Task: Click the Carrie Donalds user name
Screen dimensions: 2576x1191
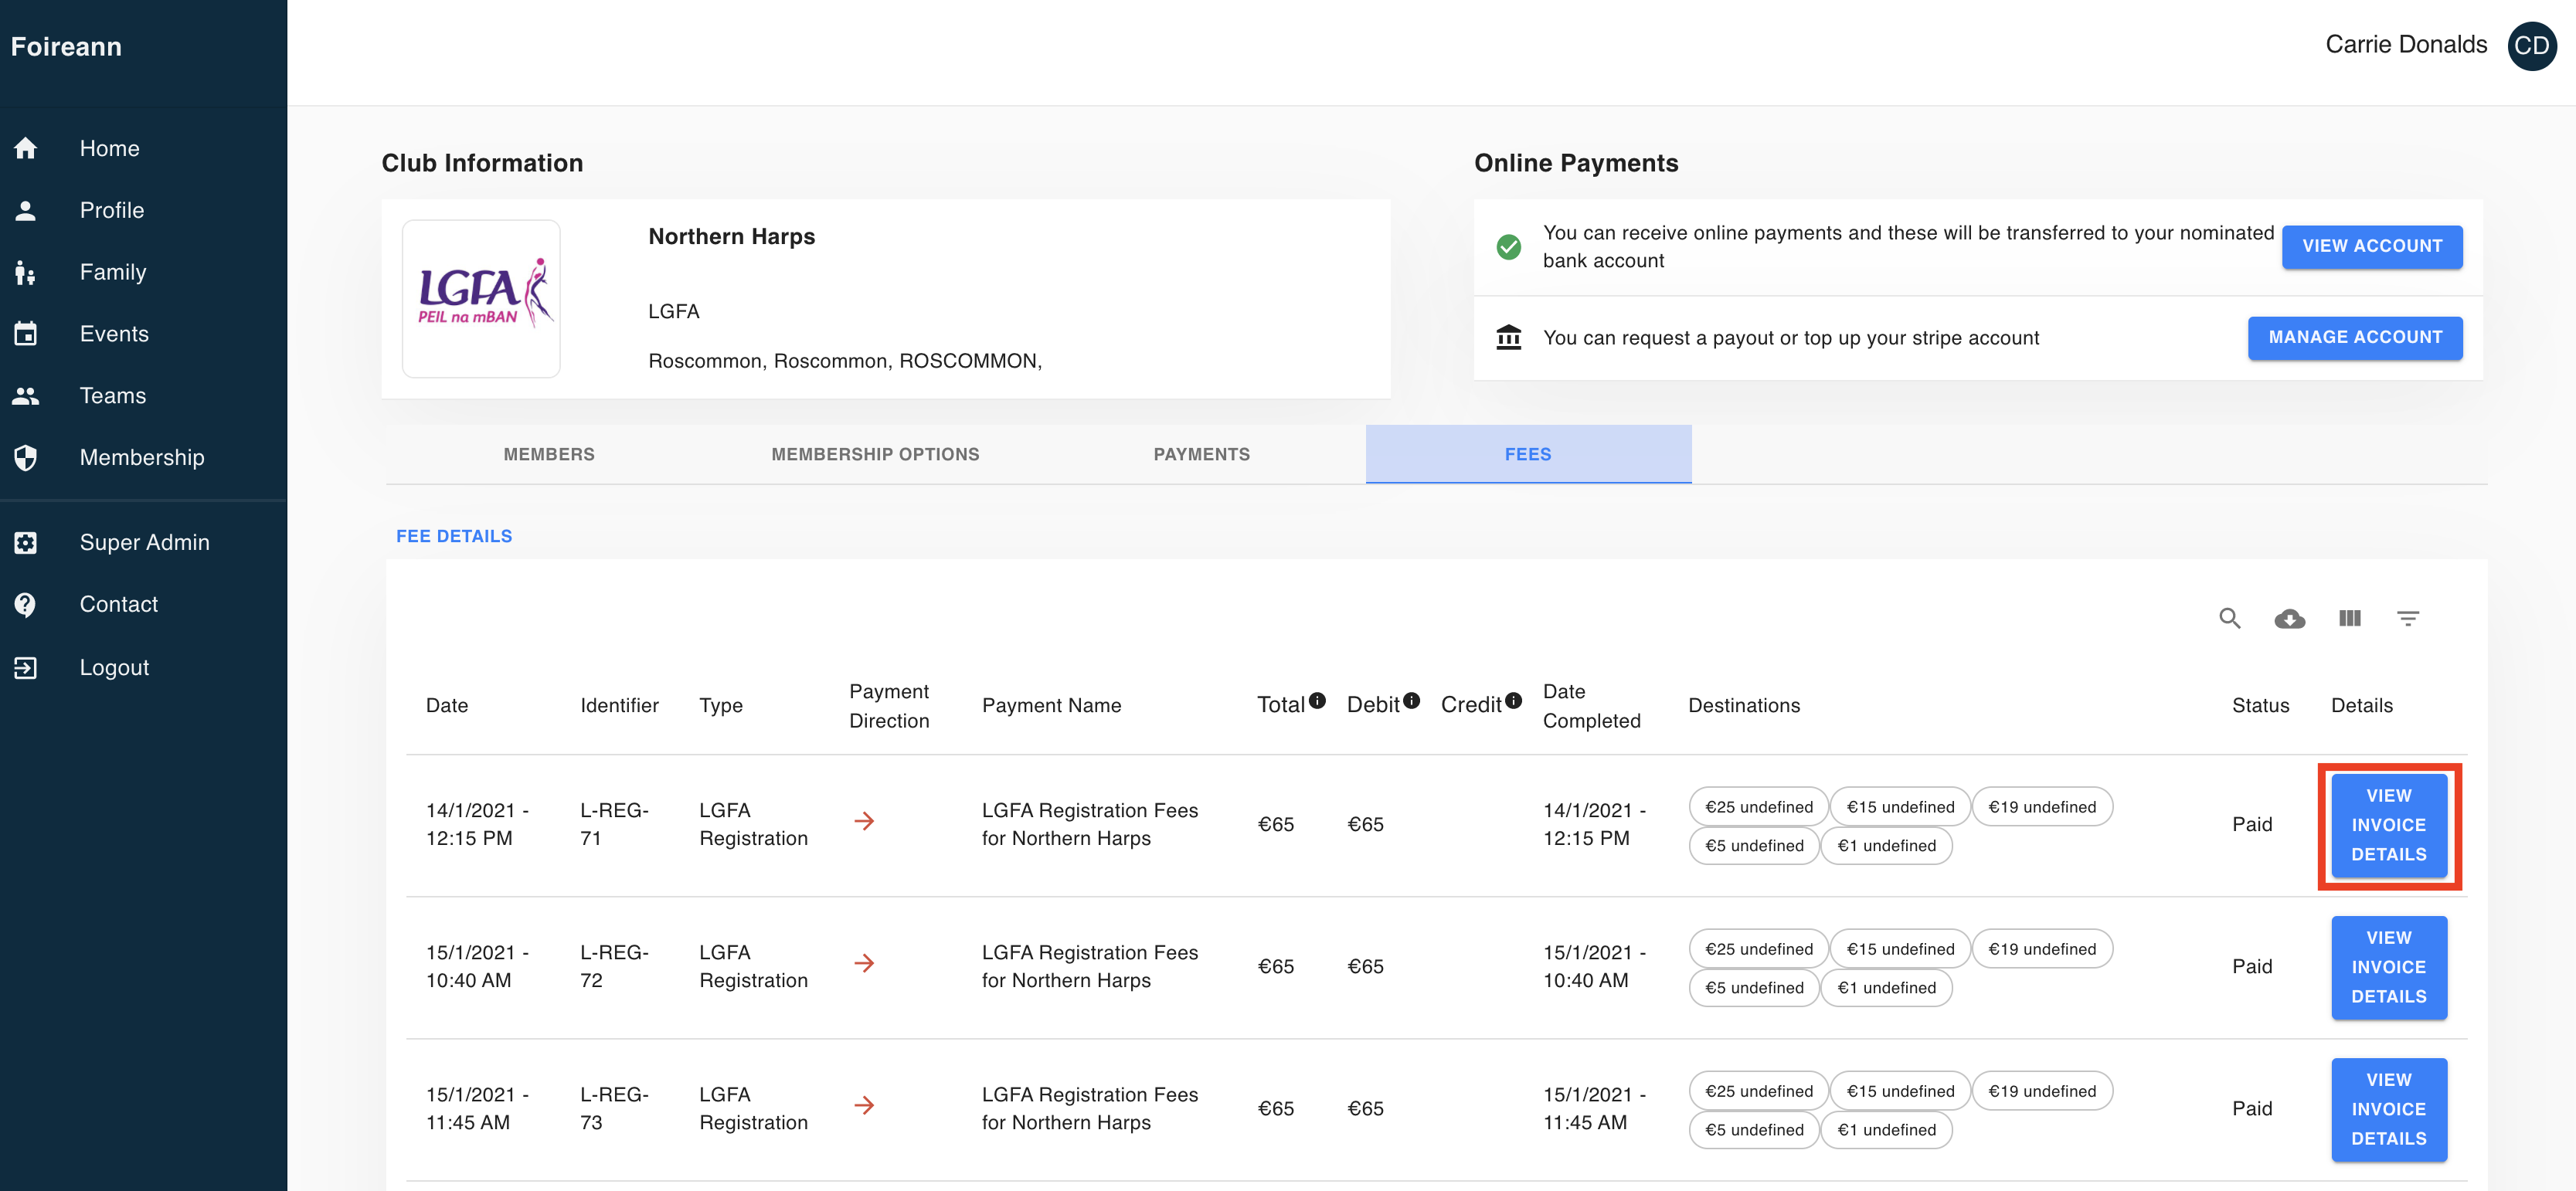Action: point(2406,45)
